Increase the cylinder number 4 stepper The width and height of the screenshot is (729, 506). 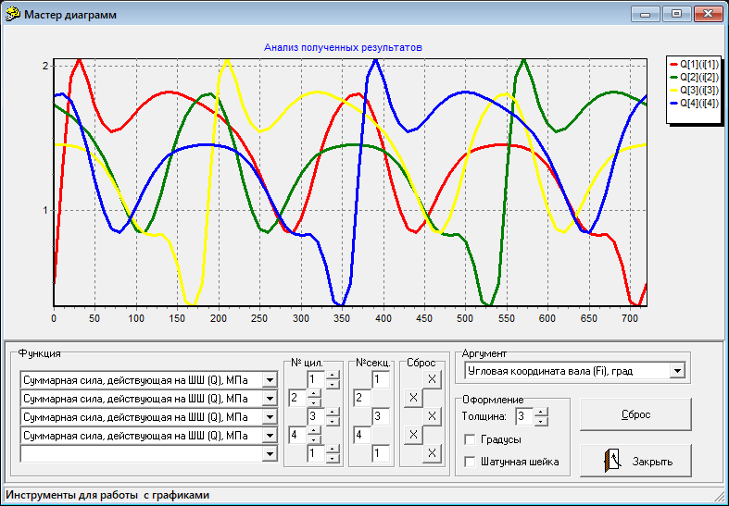(x=314, y=430)
